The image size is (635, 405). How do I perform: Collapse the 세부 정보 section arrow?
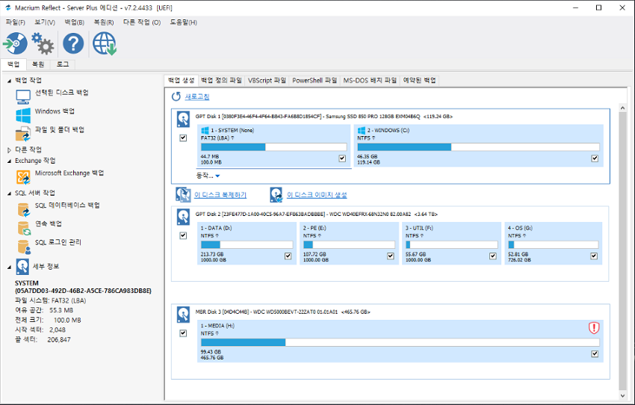coord(9,267)
